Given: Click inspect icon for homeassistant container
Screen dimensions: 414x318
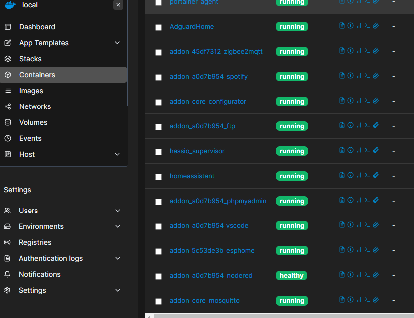Looking at the screenshot, I should 350,175.
